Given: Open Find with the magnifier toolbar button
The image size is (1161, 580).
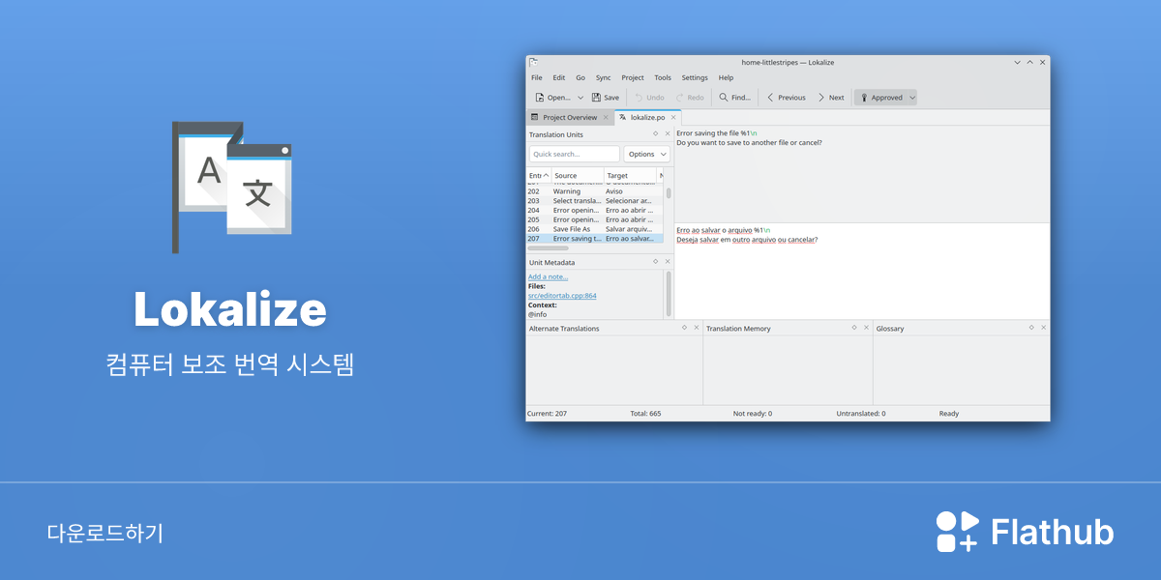Looking at the screenshot, I should click(735, 98).
